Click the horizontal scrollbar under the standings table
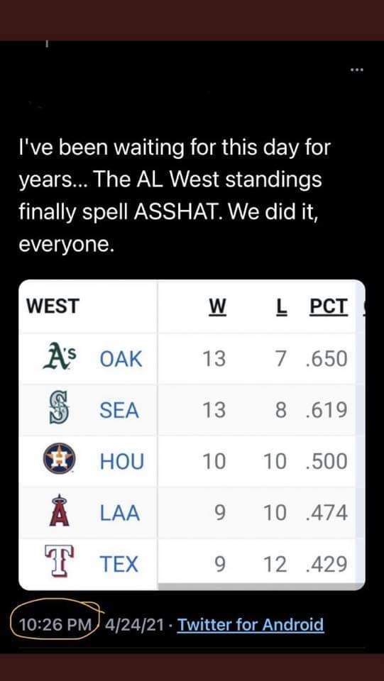The height and width of the screenshot is (681, 384). pyautogui.click(x=256, y=587)
